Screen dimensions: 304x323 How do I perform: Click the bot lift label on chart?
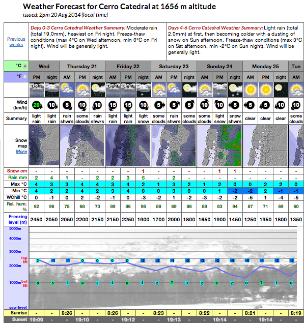pos(24,283)
